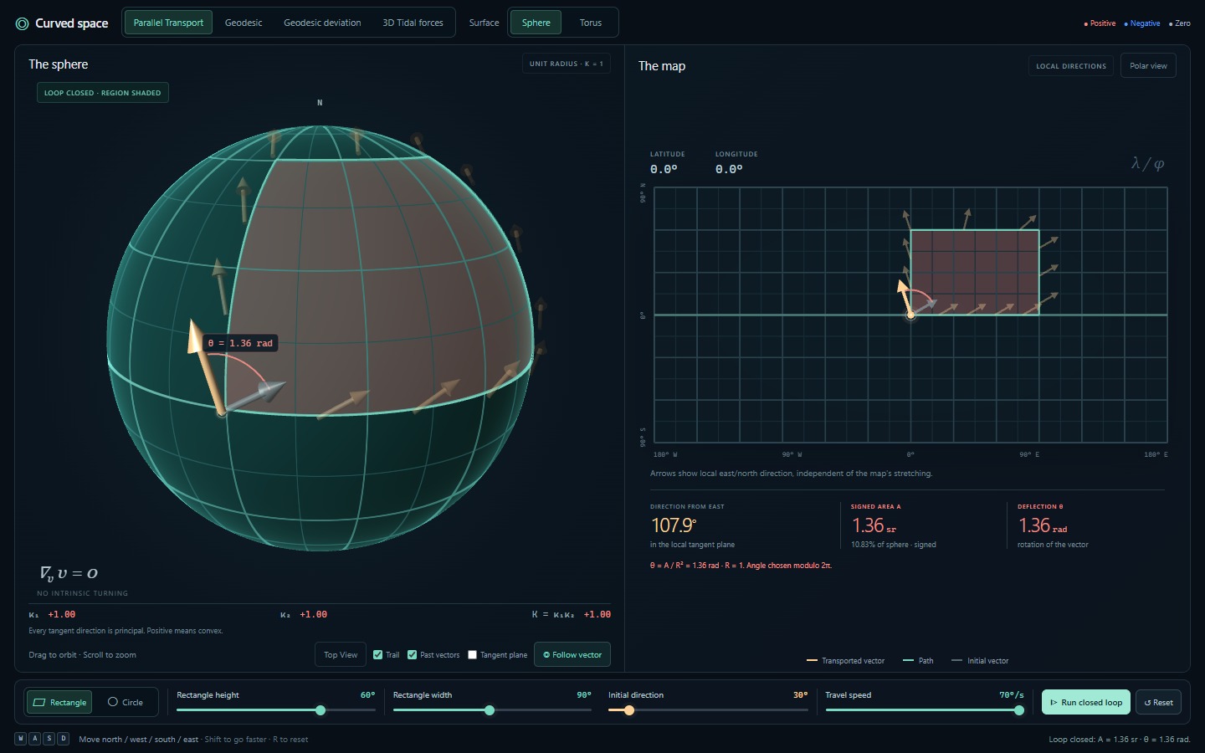The height and width of the screenshot is (753, 1205).
Task: Enable the Tangent plane checkbox
Action: [472, 655]
